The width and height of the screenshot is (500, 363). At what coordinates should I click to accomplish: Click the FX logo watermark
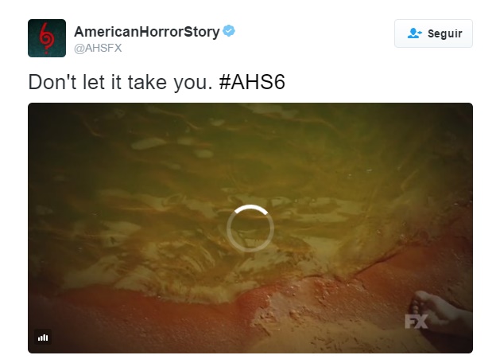coord(416,322)
